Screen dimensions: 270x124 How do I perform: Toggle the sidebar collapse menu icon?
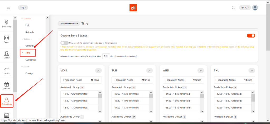click(x=9, y=8)
